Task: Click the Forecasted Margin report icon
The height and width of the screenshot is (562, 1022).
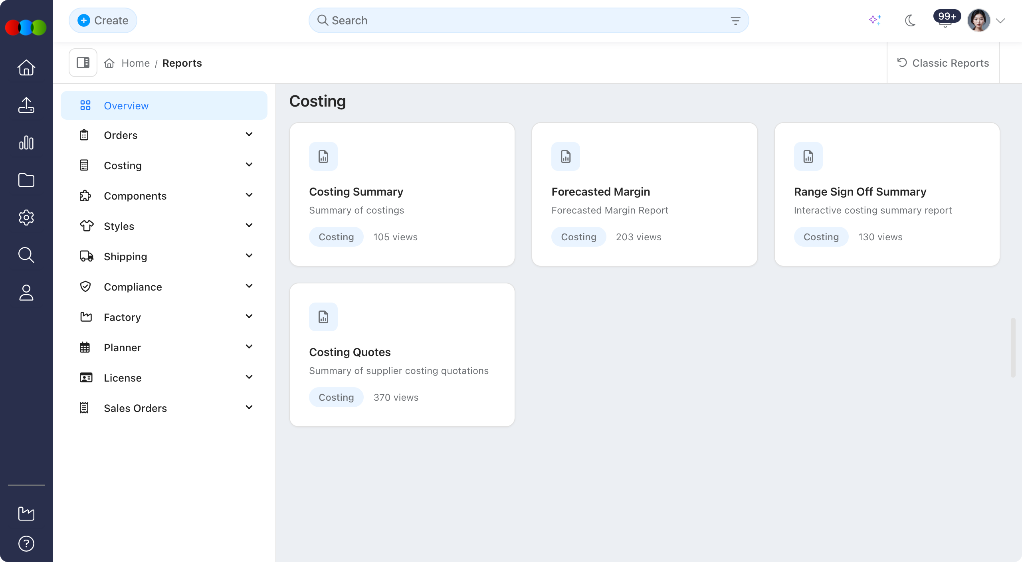Action: [x=566, y=156]
